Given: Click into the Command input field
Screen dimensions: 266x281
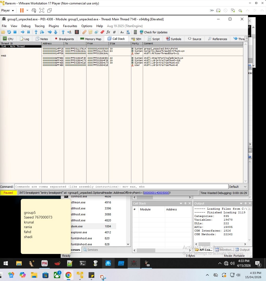Looking at the screenshot, I should pyautogui.click(x=121, y=187).
